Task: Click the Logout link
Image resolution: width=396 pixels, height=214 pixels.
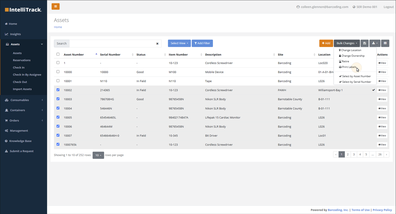Action: (x=388, y=7)
